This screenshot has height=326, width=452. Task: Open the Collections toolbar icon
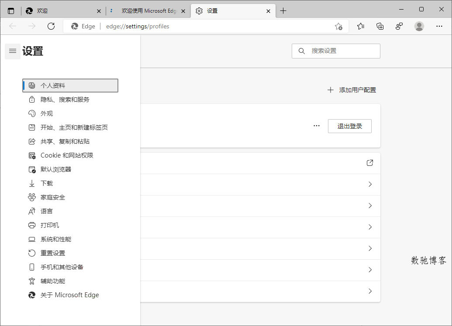pos(380,26)
